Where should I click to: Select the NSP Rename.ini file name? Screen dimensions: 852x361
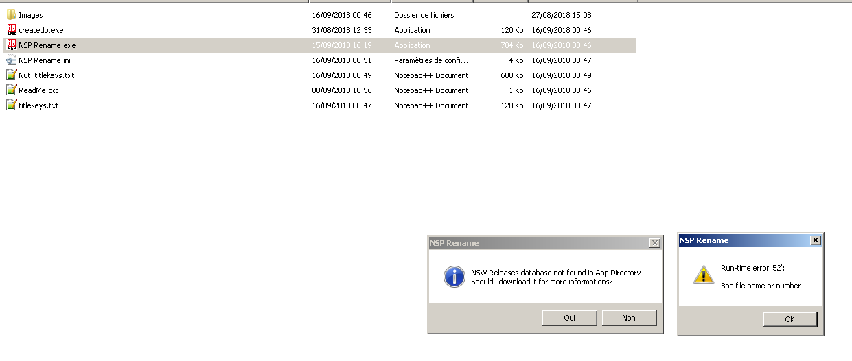[x=45, y=60]
